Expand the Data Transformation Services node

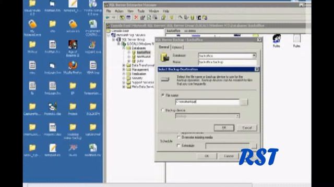pyautogui.click(x=124, y=65)
